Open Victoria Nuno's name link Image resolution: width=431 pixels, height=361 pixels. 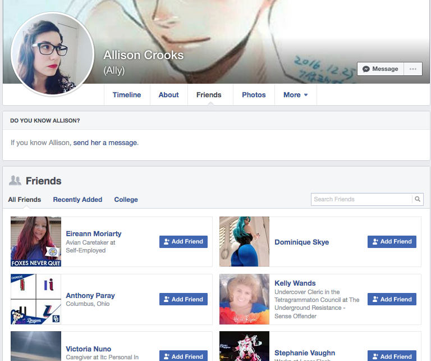click(x=89, y=349)
